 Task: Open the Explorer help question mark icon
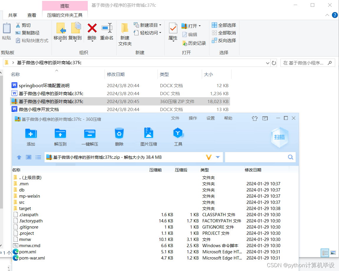(x=335, y=15)
